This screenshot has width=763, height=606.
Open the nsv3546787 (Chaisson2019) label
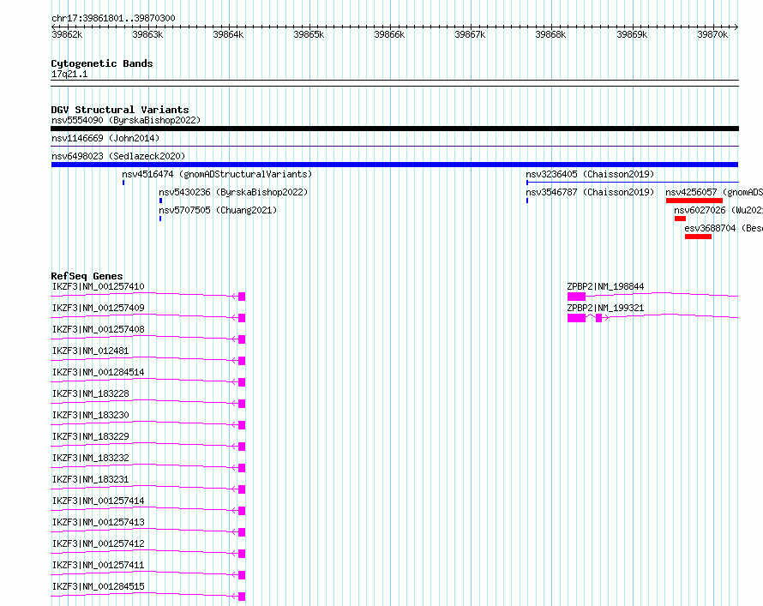point(590,192)
